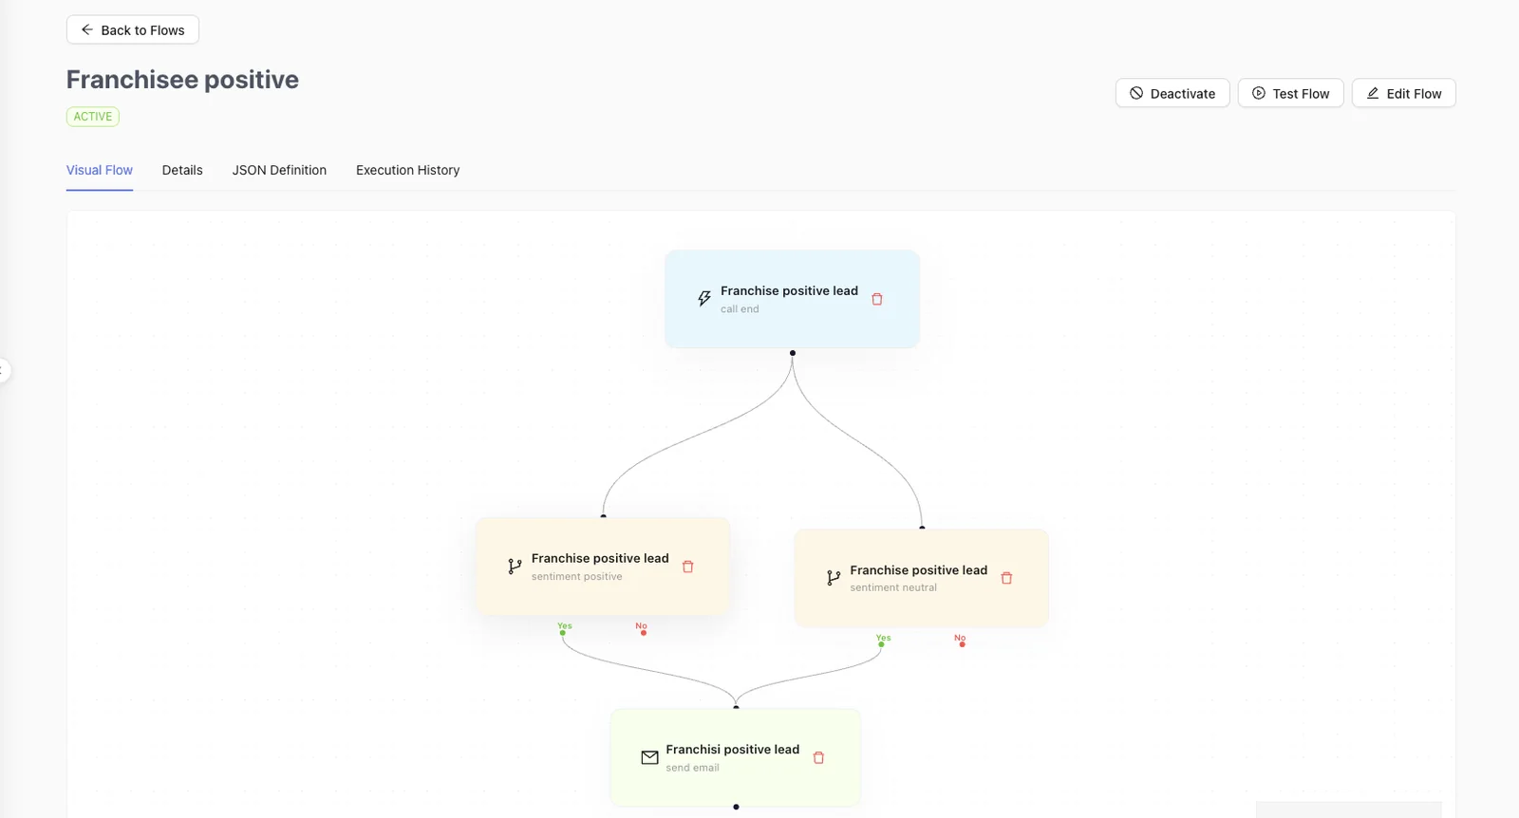Click the output handle below call end node
Screen dimensions: 1519x818
point(793,353)
